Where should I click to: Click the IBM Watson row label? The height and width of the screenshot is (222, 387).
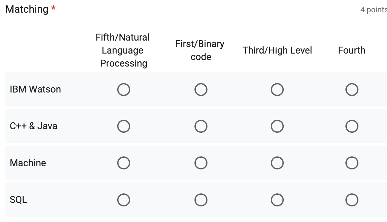tap(36, 89)
